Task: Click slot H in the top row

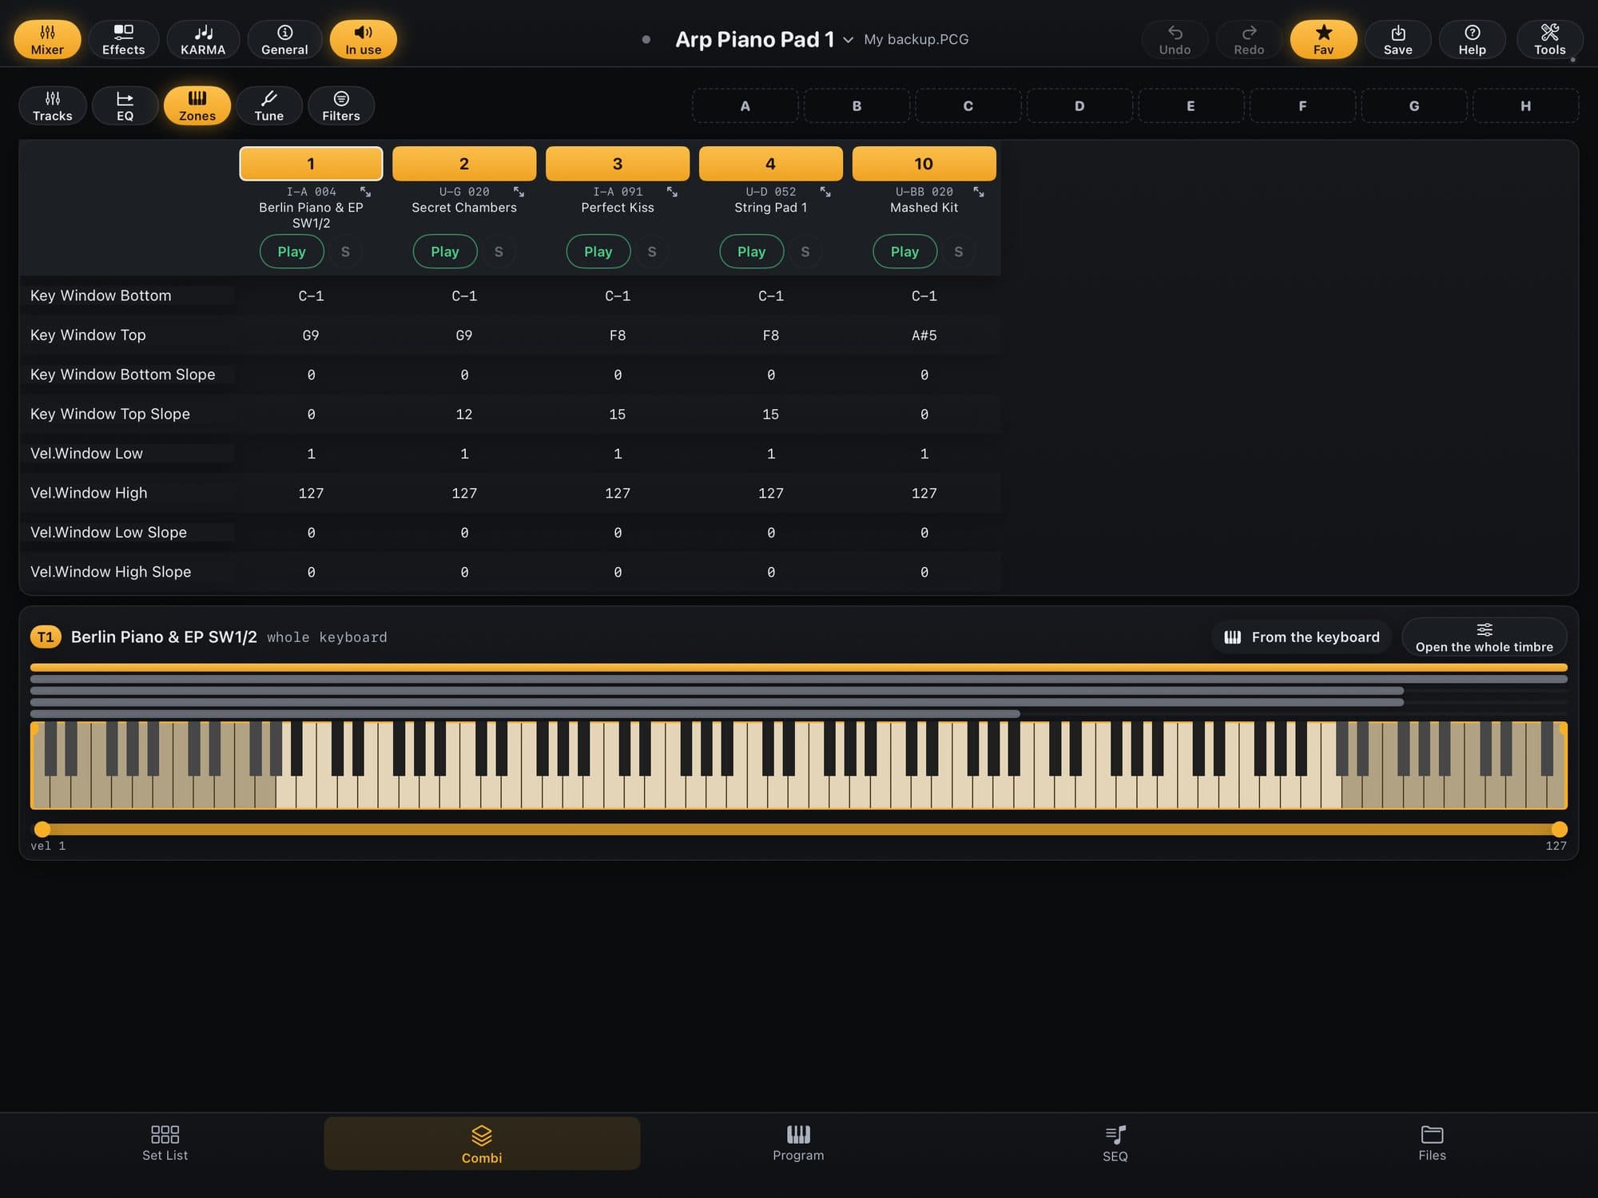Action: (x=1525, y=105)
